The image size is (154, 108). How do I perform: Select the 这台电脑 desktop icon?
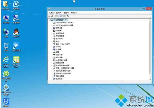click(x=6, y=19)
